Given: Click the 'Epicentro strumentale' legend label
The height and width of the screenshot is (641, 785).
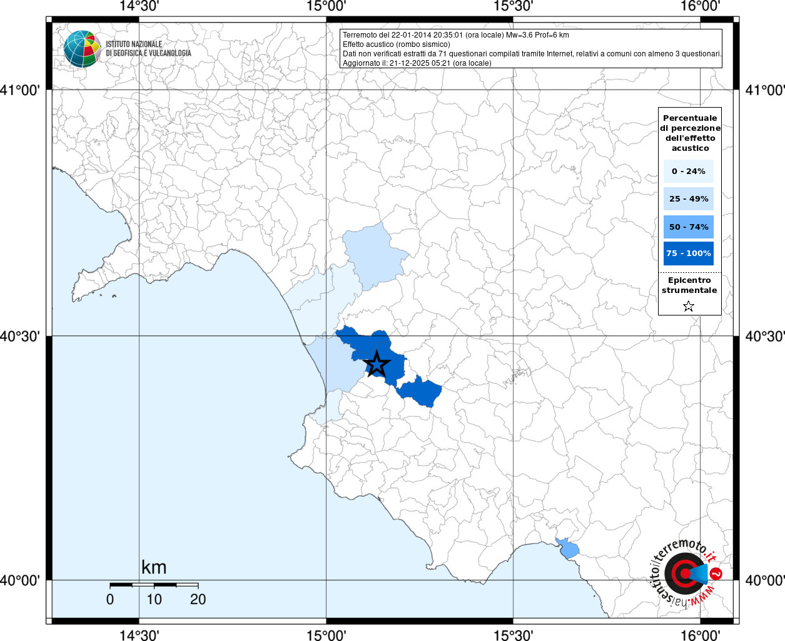Looking at the screenshot, I should [689, 285].
